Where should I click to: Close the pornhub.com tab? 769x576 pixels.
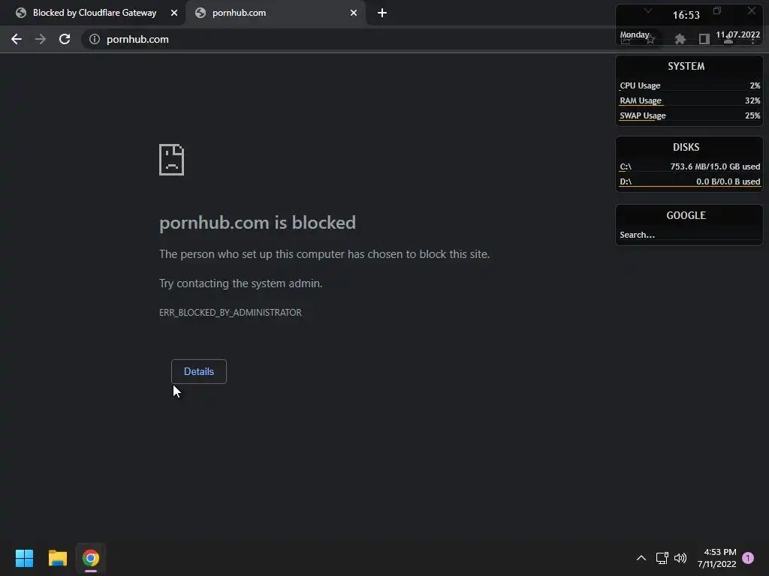click(354, 13)
